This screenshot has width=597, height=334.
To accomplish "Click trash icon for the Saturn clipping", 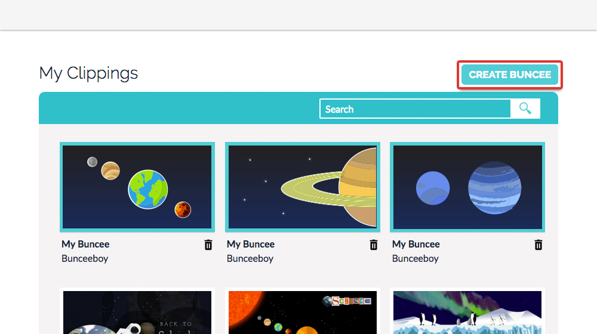I will coord(373,245).
